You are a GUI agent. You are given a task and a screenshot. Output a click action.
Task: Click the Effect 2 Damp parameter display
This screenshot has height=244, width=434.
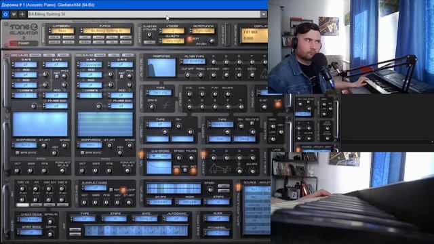tap(244, 139)
